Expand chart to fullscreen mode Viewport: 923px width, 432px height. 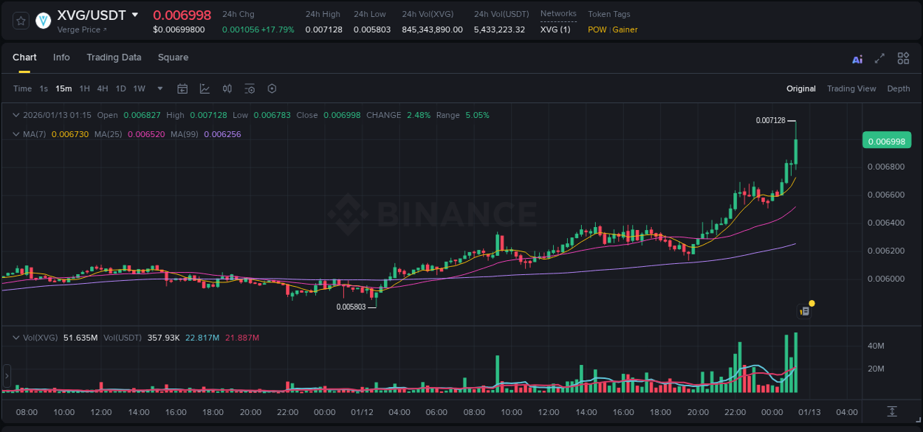(x=879, y=59)
